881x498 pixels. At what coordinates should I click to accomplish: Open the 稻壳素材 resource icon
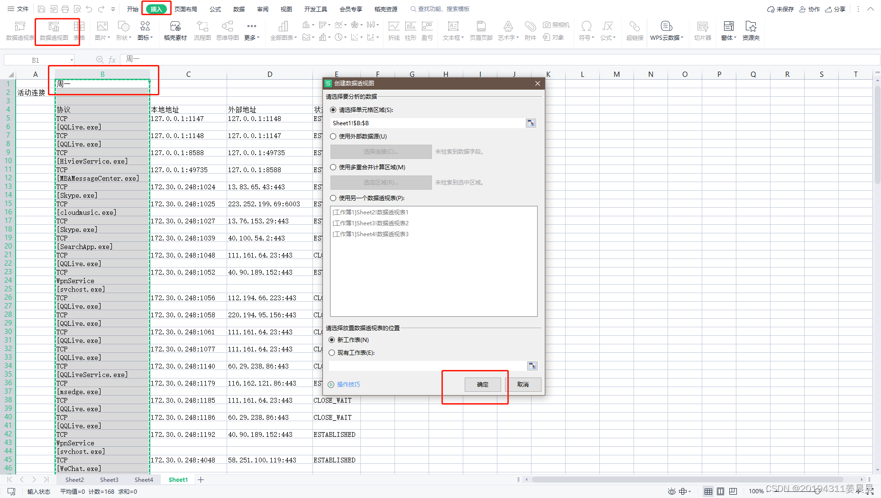pyautogui.click(x=175, y=31)
